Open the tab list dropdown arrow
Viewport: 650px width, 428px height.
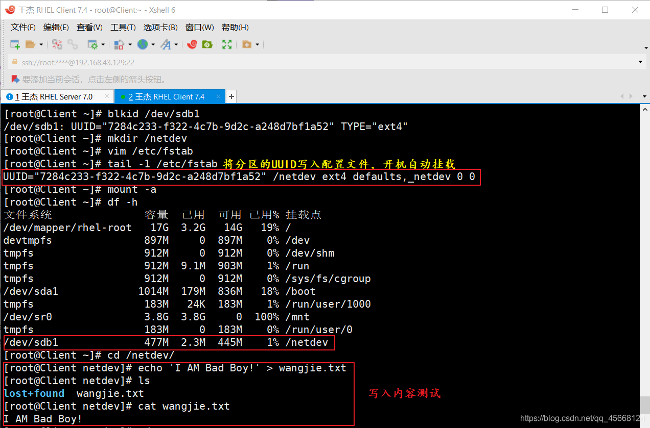coord(643,96)
